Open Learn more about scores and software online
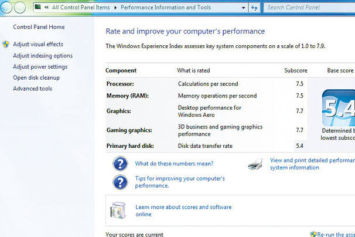 click(x=183, y=211)
